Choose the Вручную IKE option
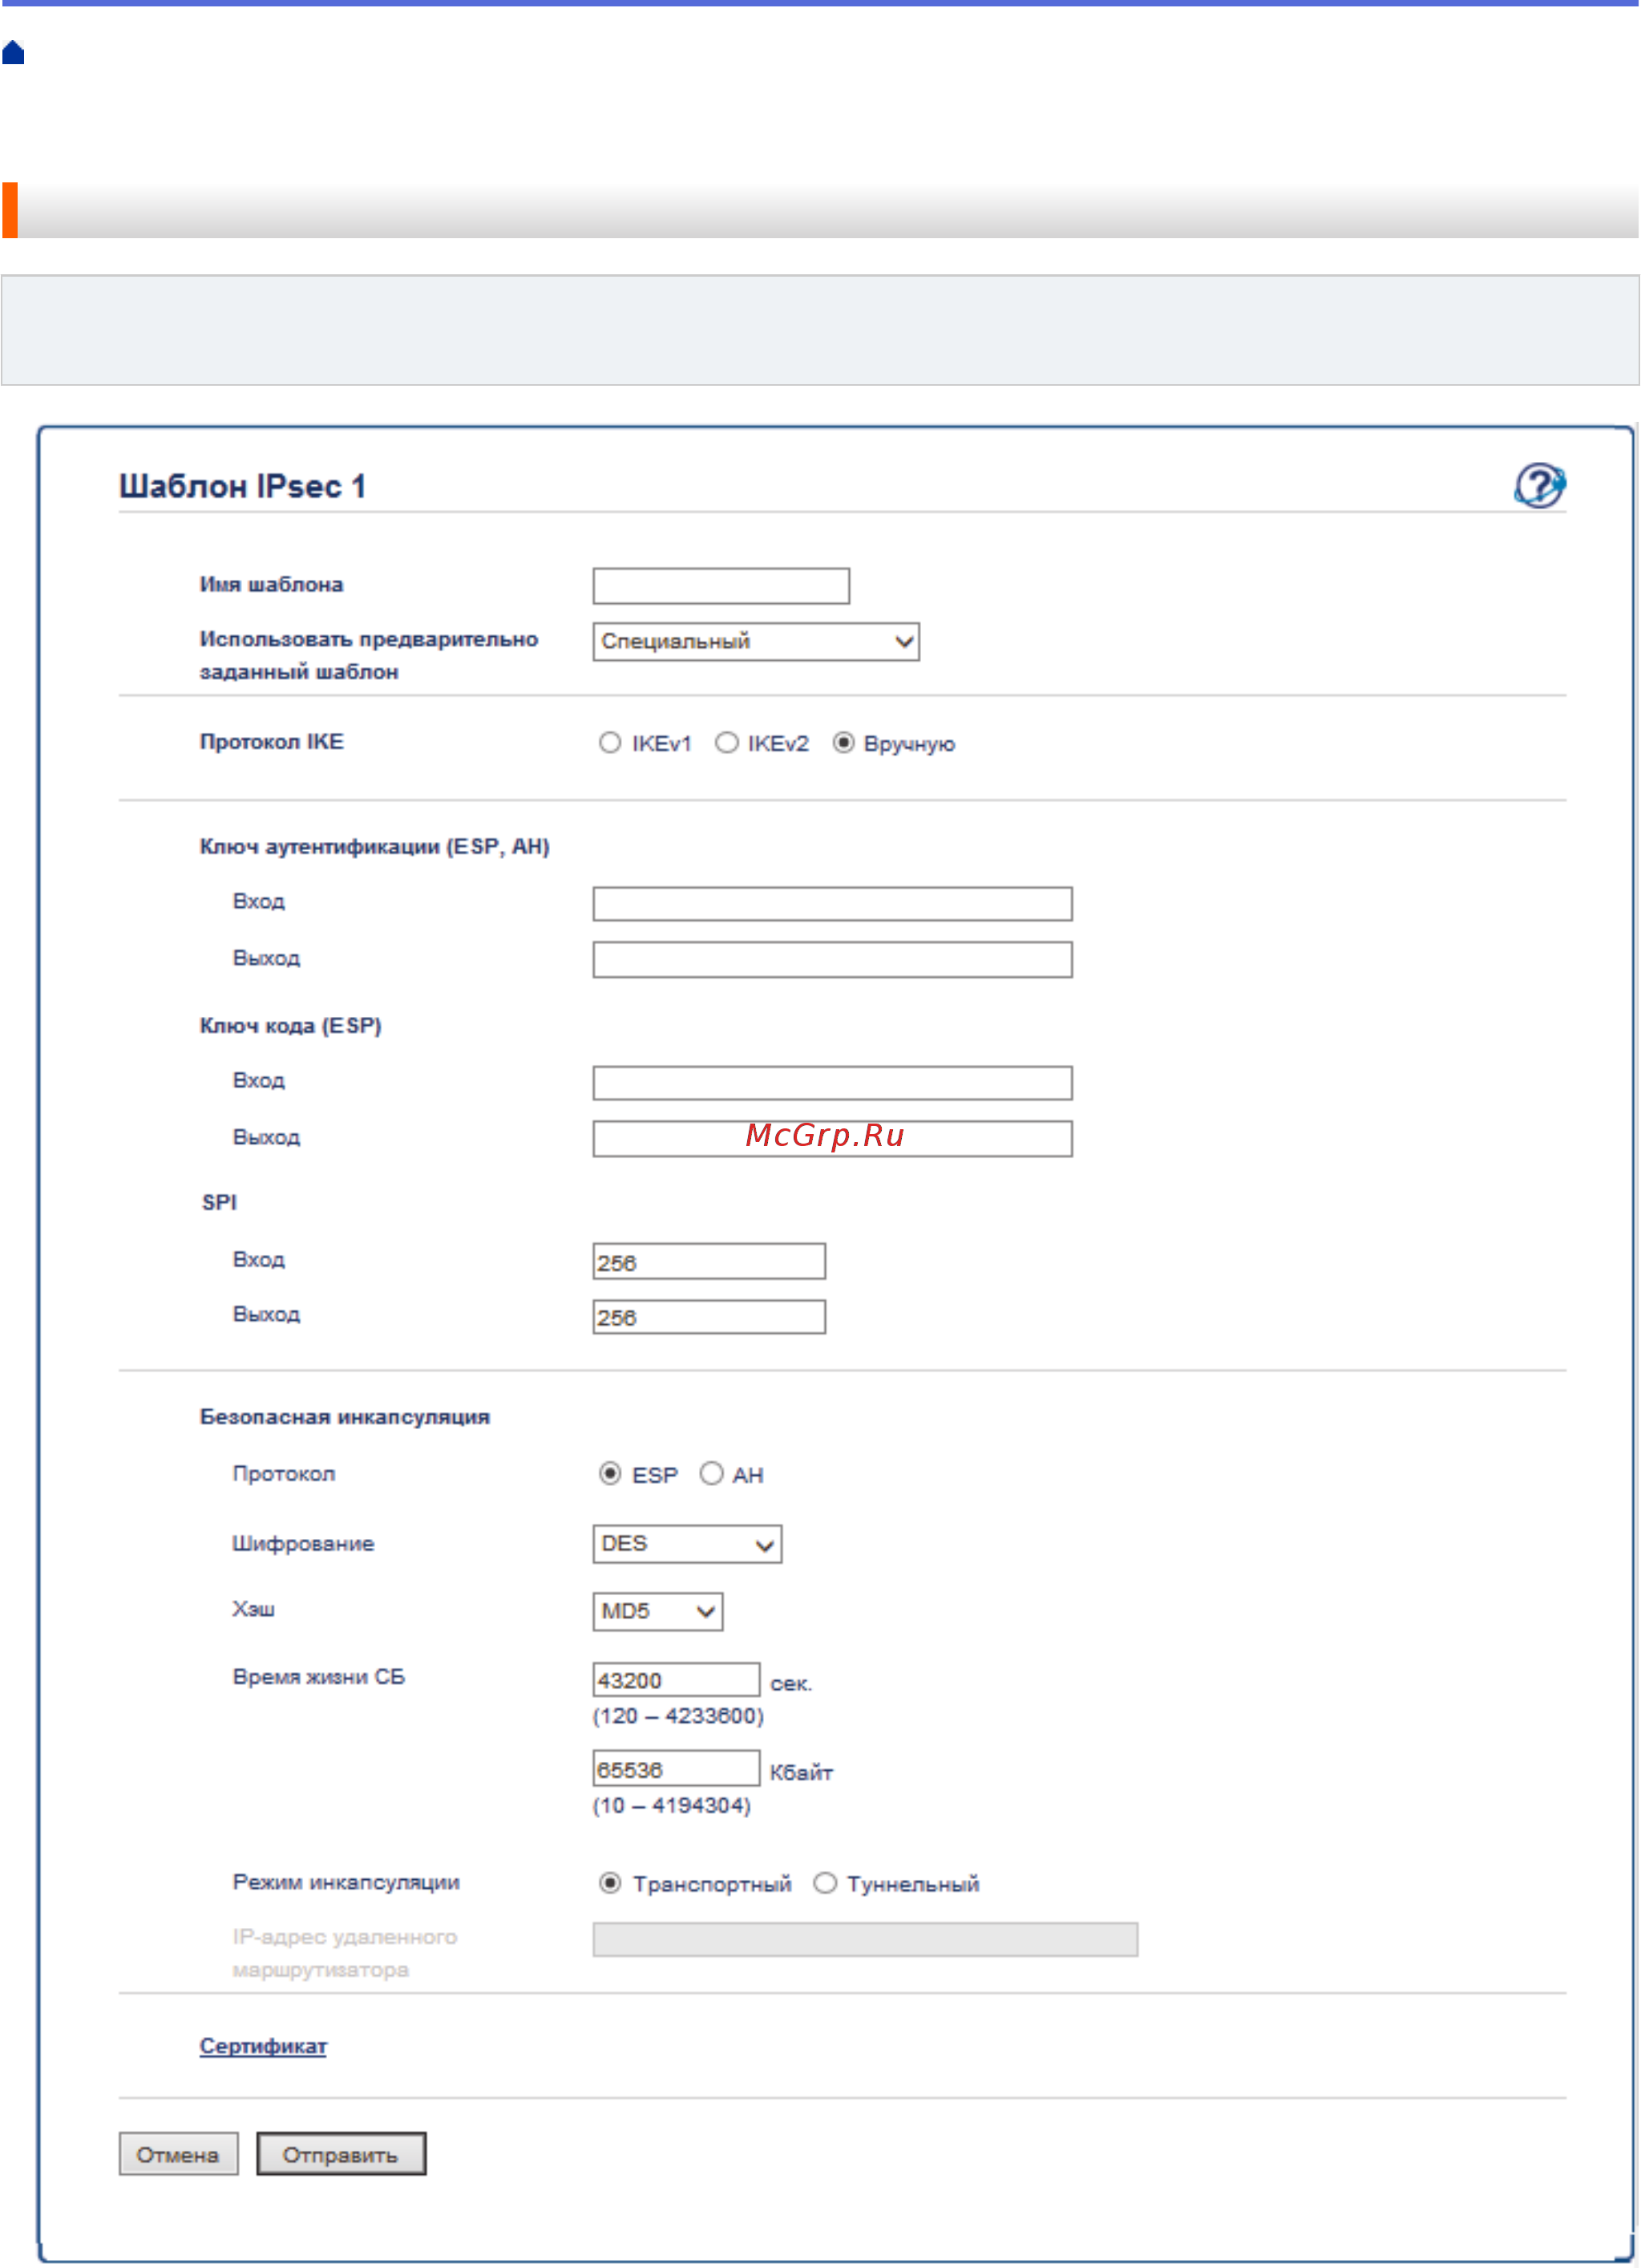1641x2268 pixels. tap(843, 743)
